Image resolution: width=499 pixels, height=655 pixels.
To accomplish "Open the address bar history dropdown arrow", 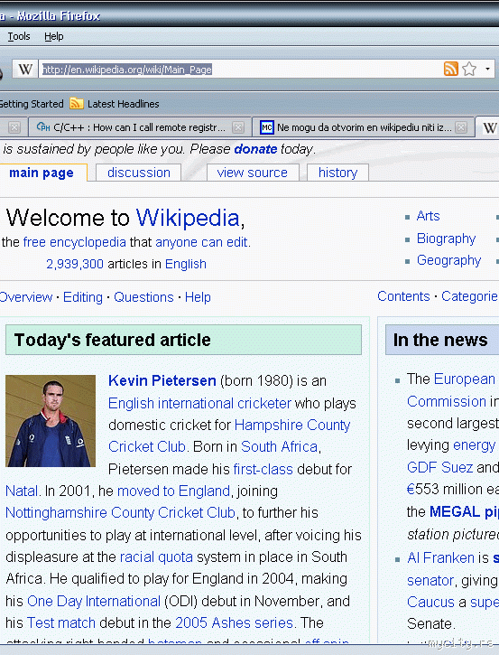I will pyautogui.click(x=487, y=69).
